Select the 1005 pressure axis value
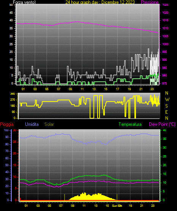177x211 pixels. [165, 36]
